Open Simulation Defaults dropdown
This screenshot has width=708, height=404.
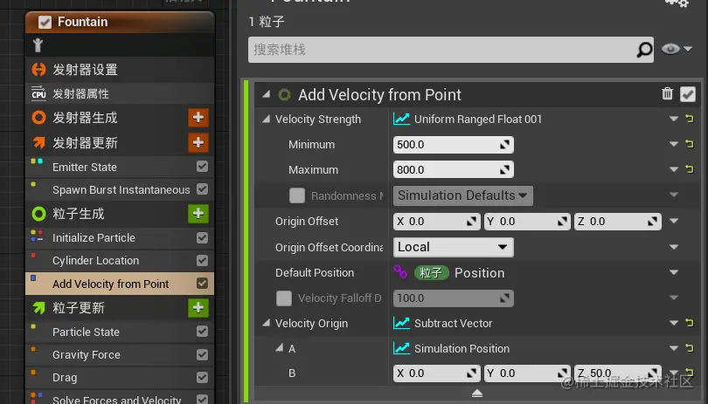462,195
